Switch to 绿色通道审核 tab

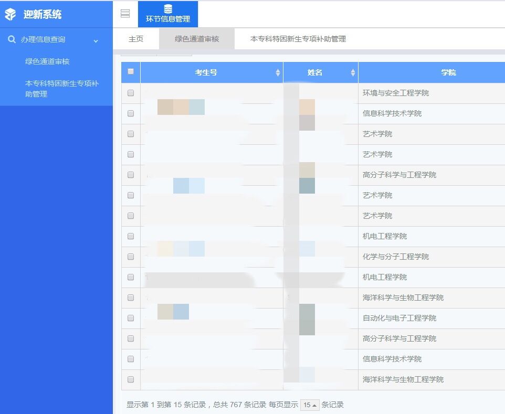(x=197, y=39)
